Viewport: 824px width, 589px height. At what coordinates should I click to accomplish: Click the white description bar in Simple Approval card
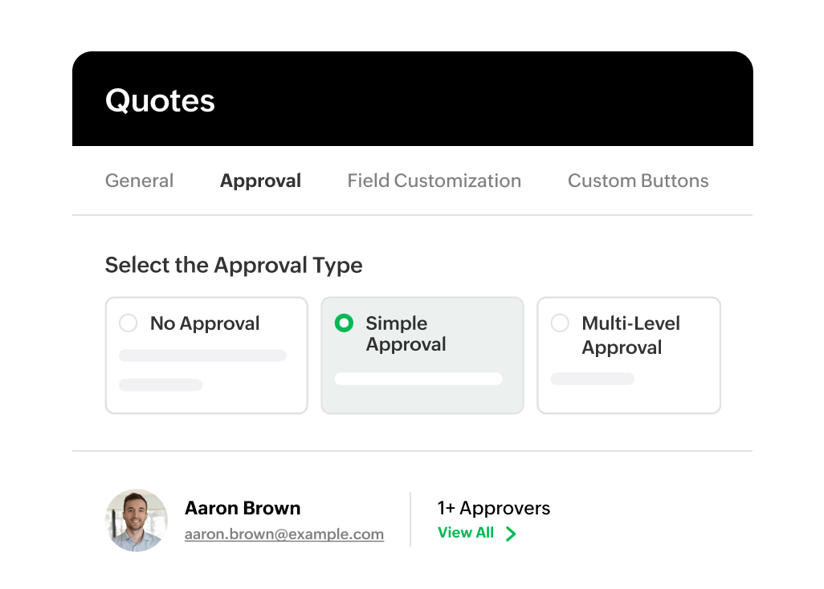[418, 379]
